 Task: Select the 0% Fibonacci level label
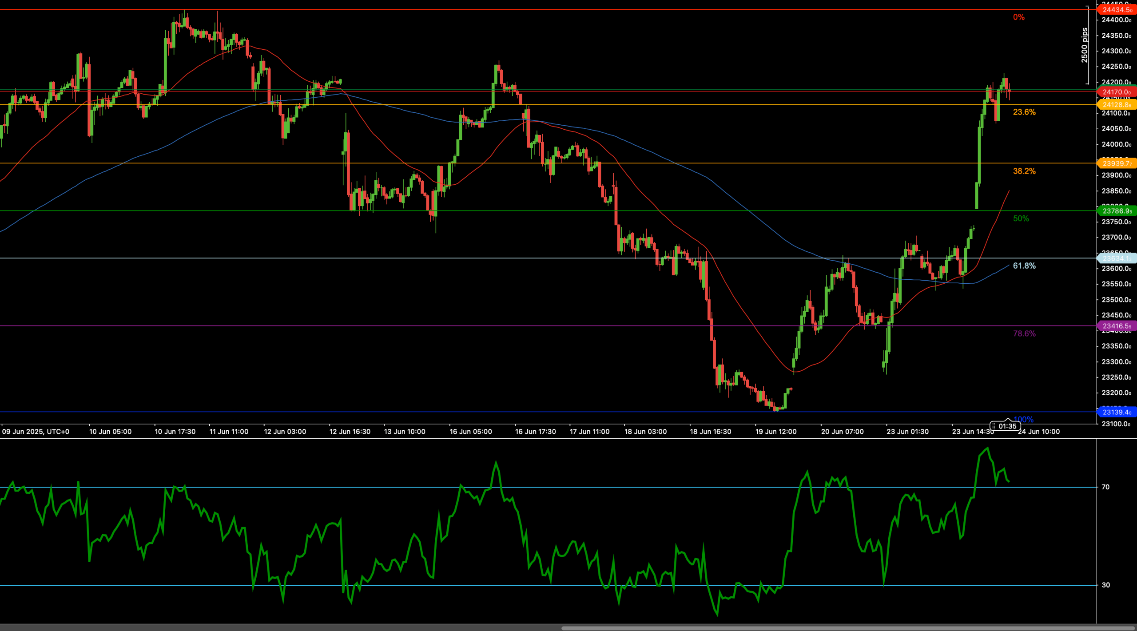point(1019,17)
